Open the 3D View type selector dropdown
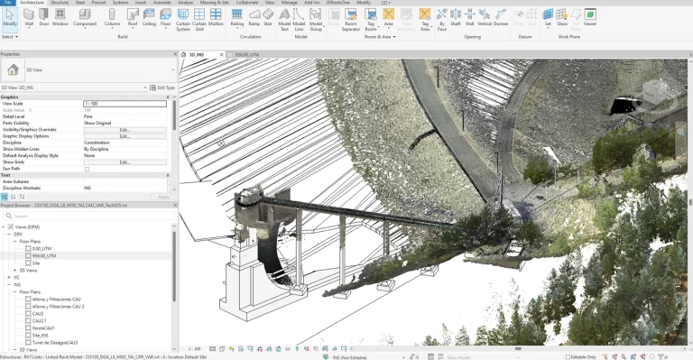This screenshot has height=360, width=693. pyautogui.click(x=173, y=69)
